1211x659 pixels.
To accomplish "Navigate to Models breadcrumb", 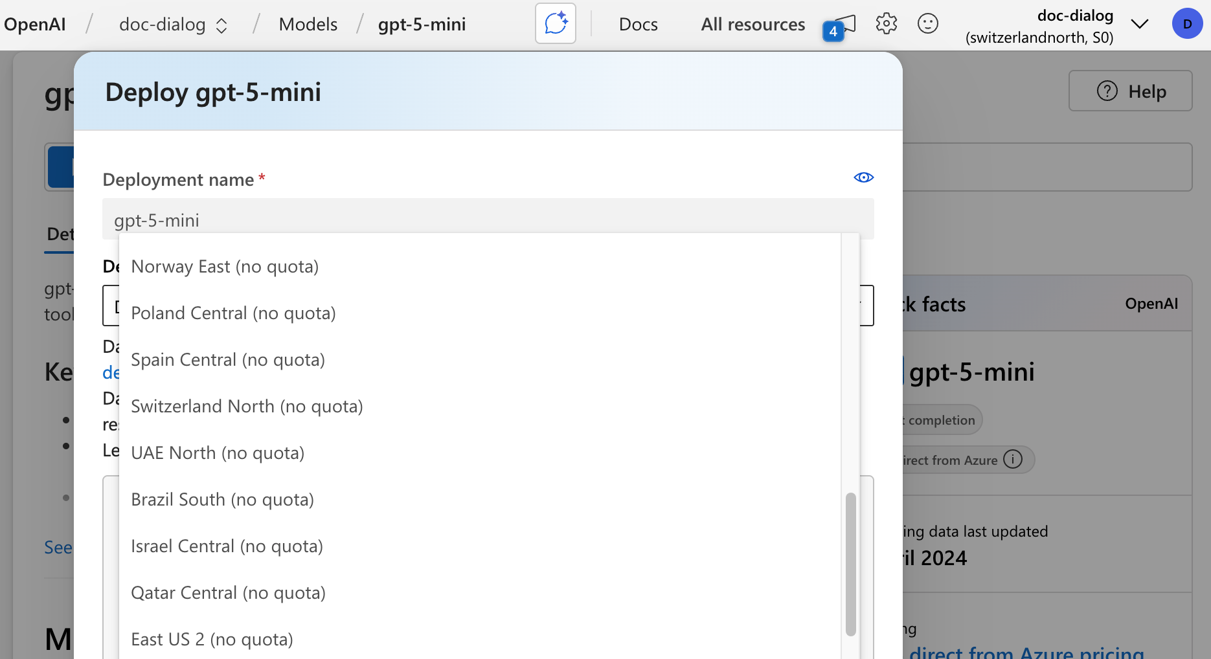I will 308,25.
